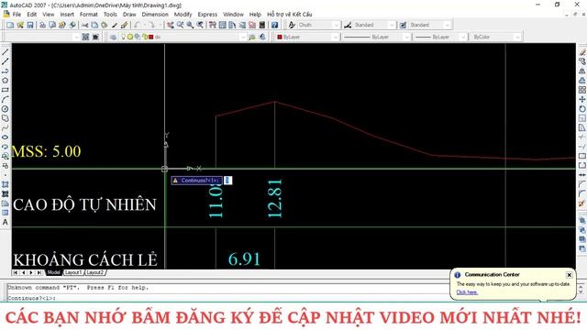
Task: Select the Circle draw tool
Action: (x=6, y=109)
